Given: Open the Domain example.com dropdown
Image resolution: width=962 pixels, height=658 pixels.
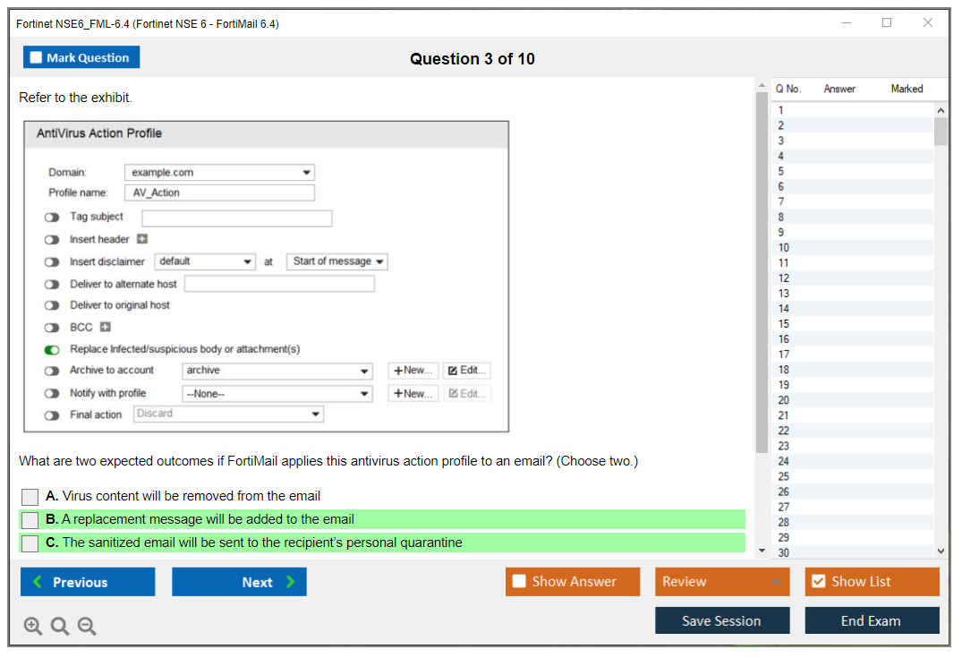Looking at the screenshot, I should 219,173.
